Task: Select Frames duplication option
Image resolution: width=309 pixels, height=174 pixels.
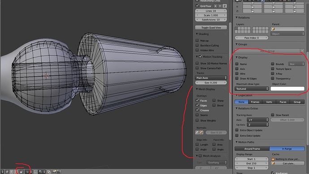Action: (255, 102)
